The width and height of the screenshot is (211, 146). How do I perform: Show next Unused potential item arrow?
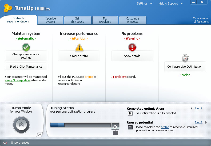coord(206,122)
